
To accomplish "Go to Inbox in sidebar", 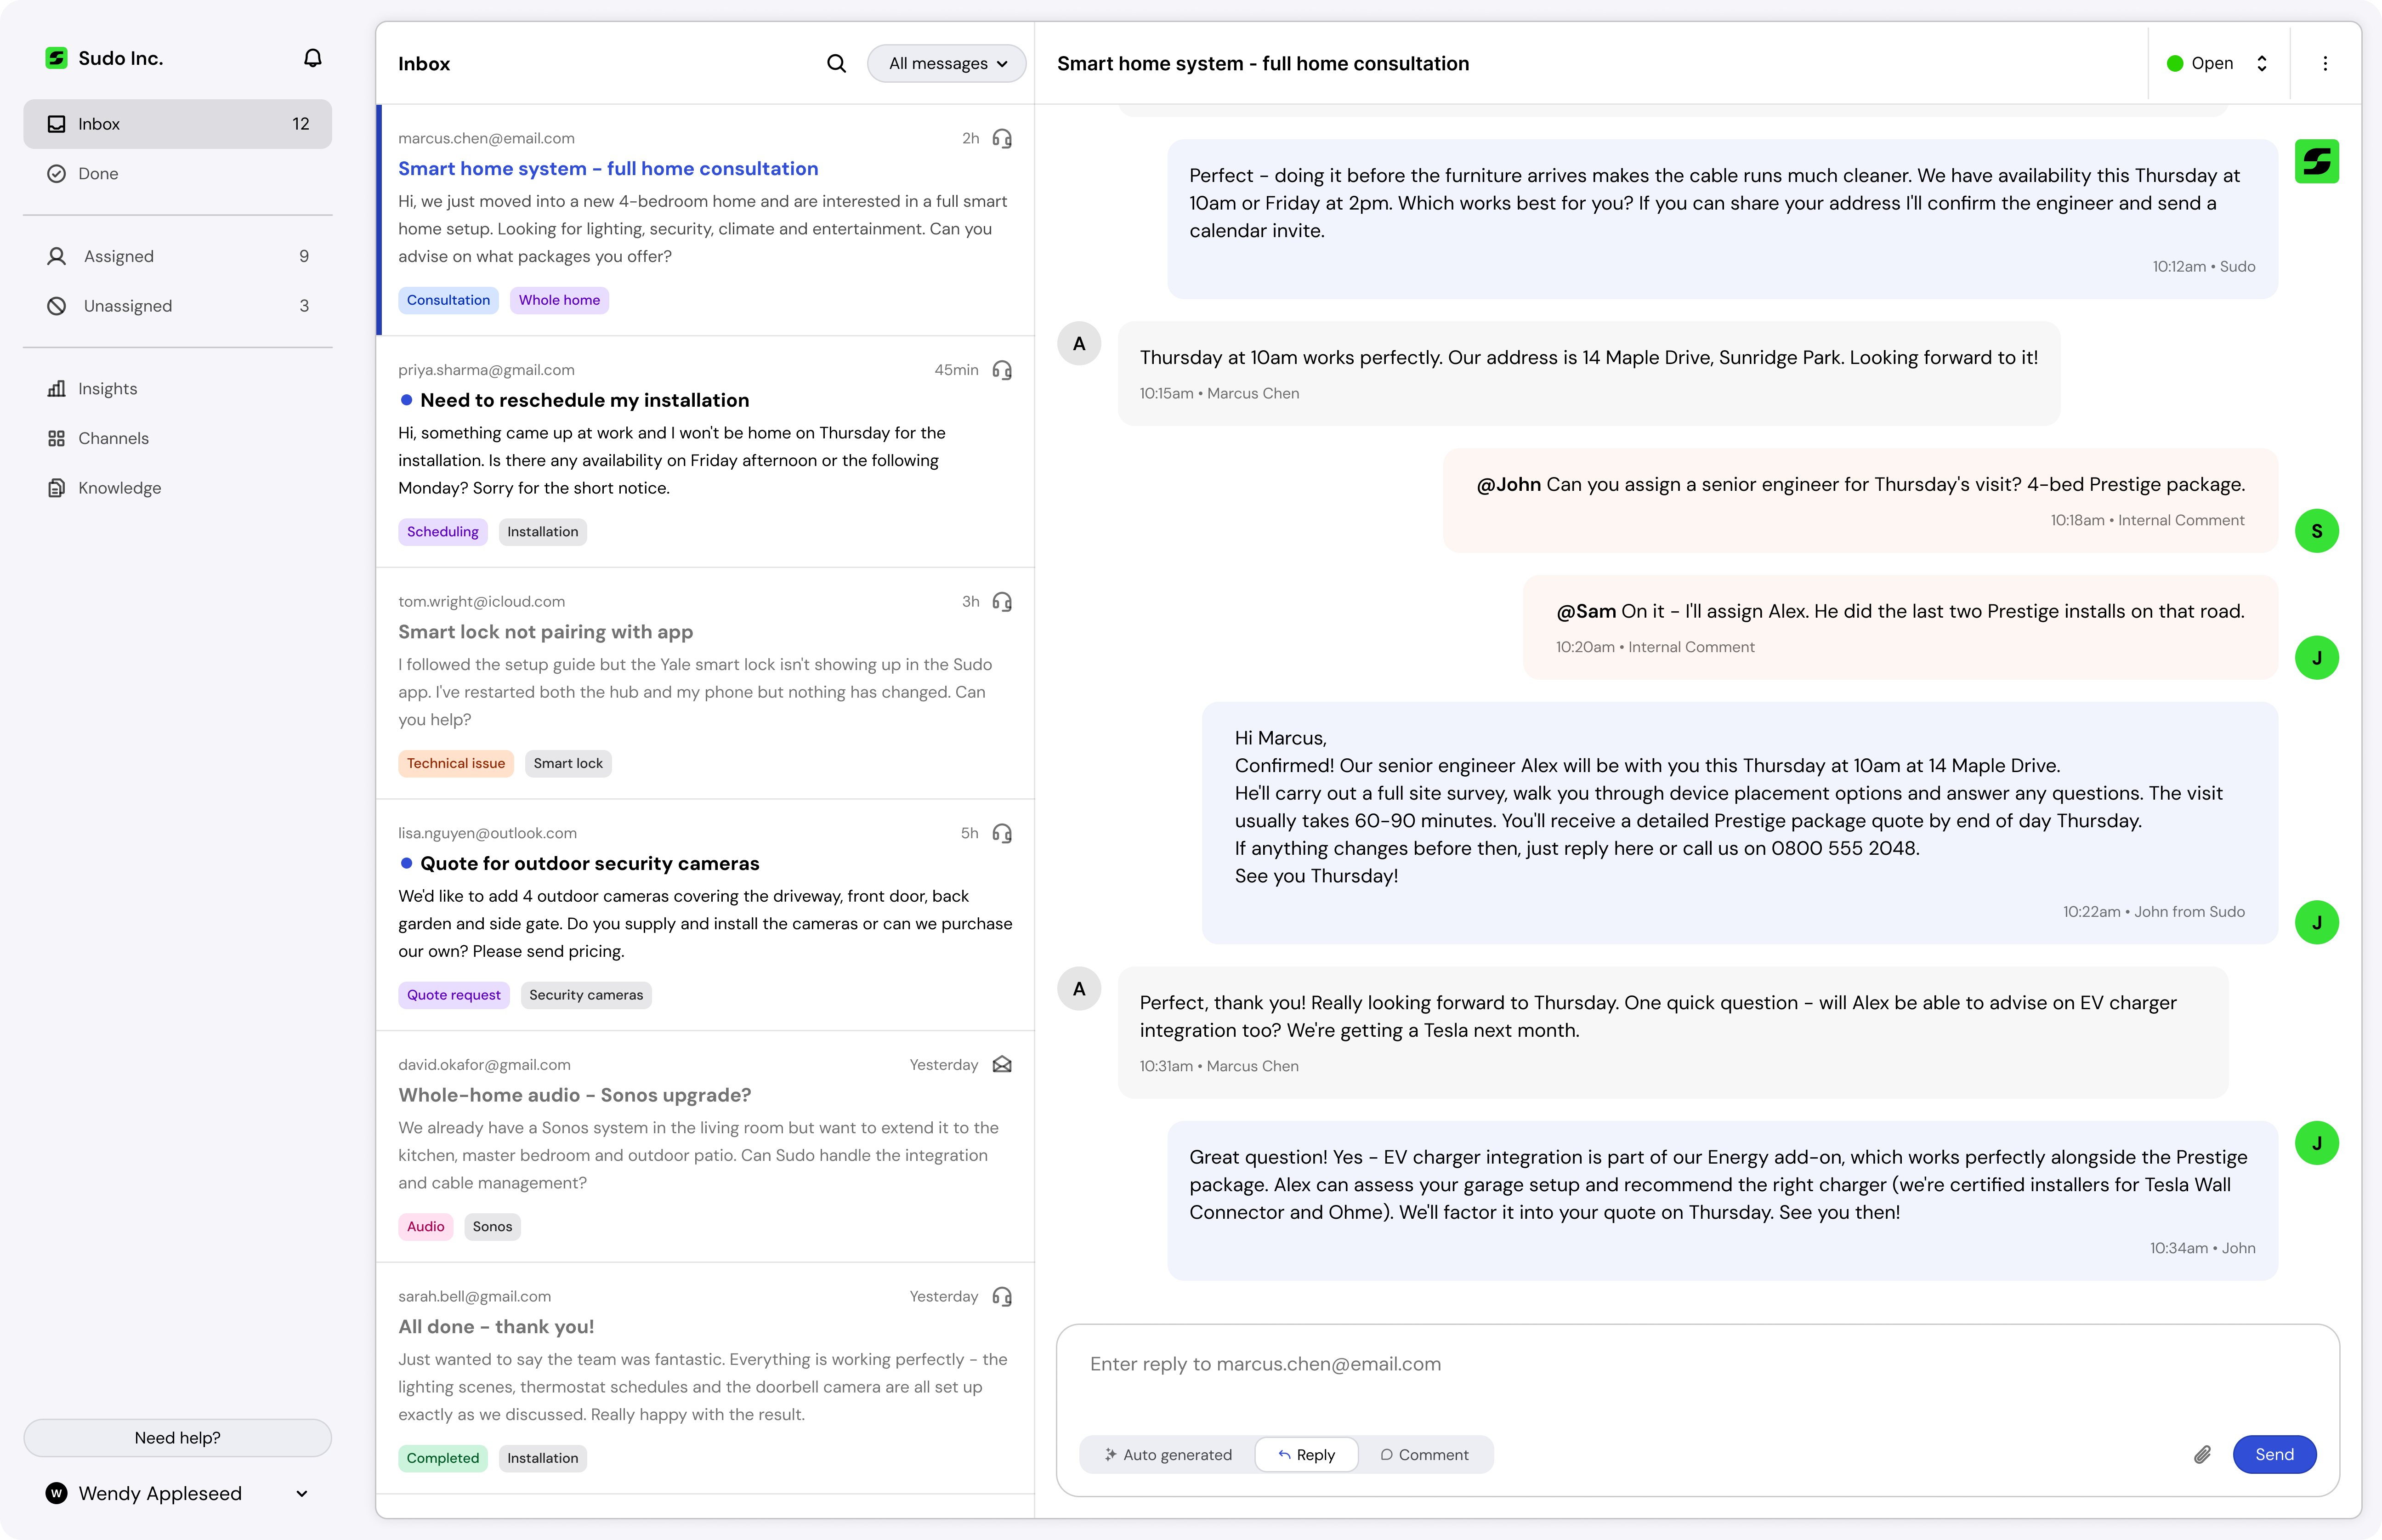I will coord(178,124).
